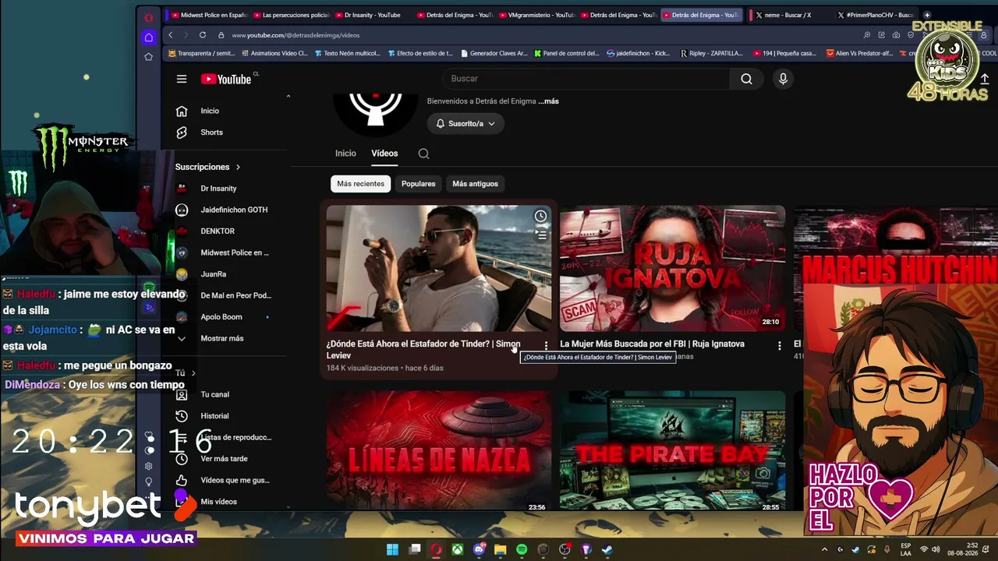Start voice search with the microphone
This screenshot has height=561, width=998.
coord(783,79)
